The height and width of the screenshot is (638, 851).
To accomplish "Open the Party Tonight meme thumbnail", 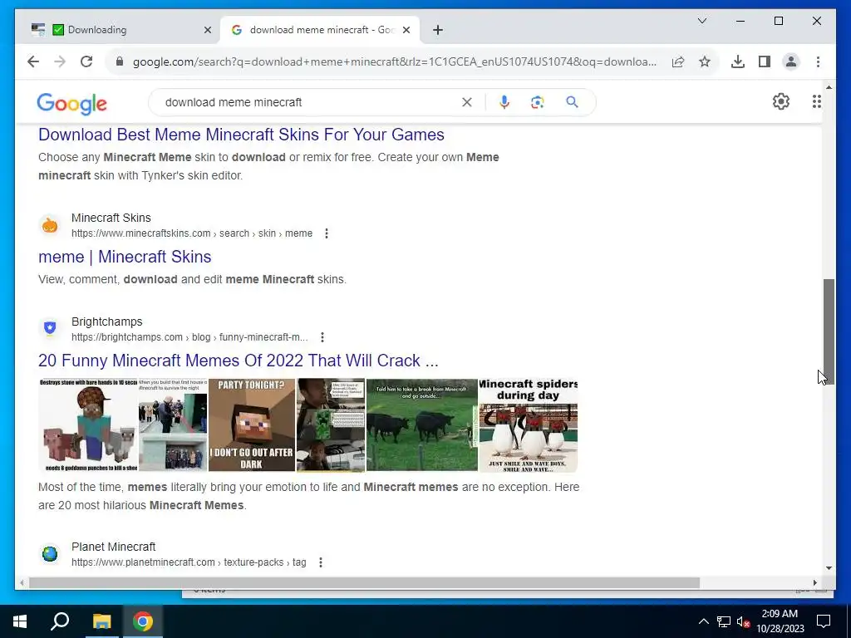I will (251, 425).
